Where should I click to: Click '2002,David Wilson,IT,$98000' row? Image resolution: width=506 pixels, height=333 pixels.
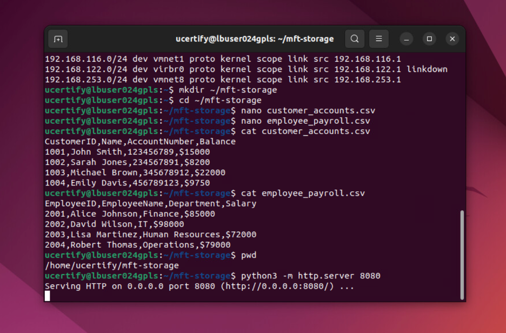pos(115,224)
